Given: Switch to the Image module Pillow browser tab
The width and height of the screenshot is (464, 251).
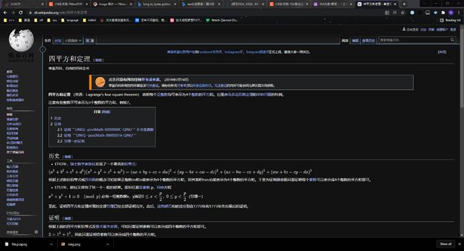Looking at the screenshot, I should click(x=112, y=4).
